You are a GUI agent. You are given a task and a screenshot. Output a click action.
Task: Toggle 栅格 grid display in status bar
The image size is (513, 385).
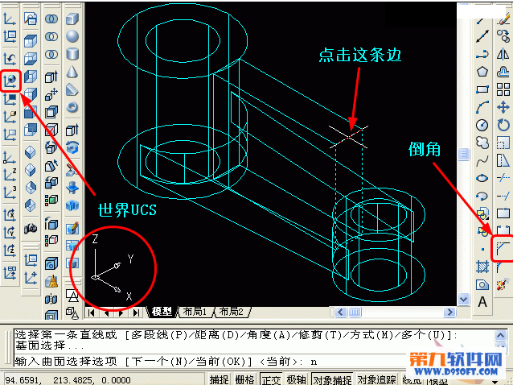click(x=245, y=379)
